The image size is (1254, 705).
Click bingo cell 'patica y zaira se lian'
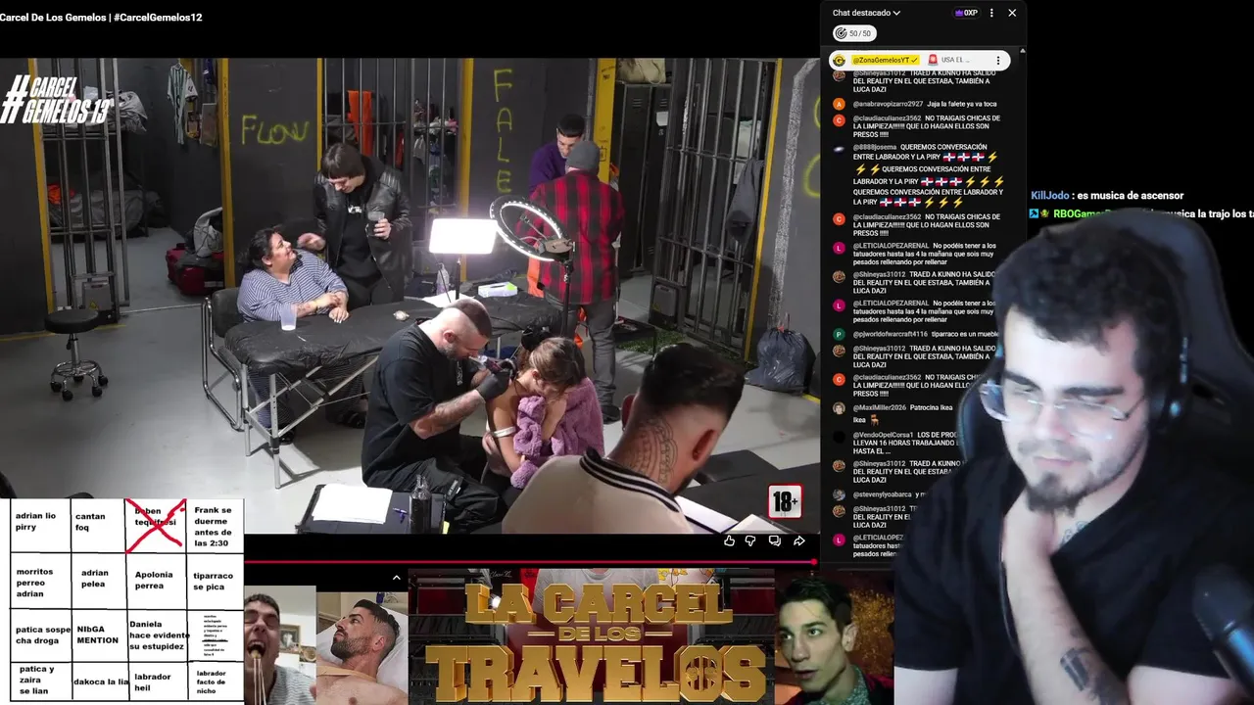coord(38,681)
